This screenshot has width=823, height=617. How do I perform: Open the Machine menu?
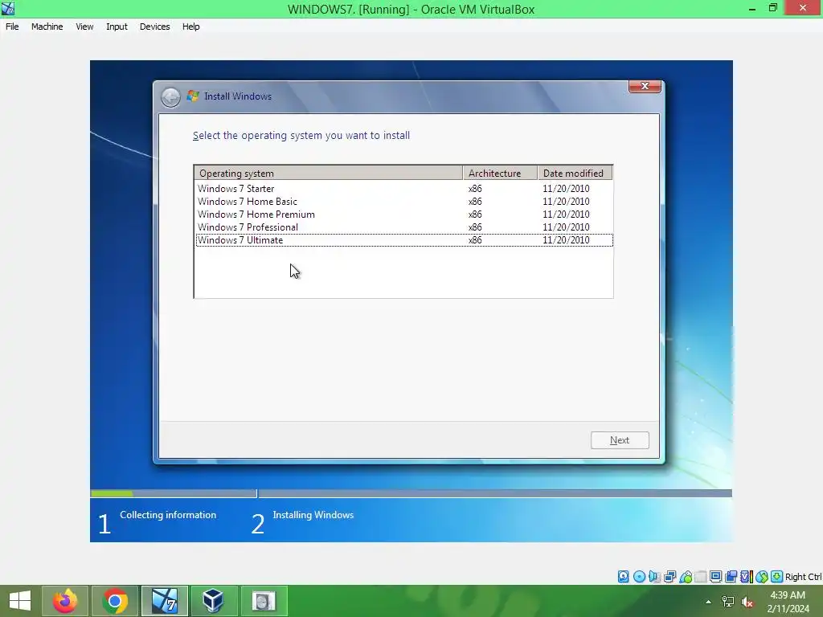tap(47, 27)
